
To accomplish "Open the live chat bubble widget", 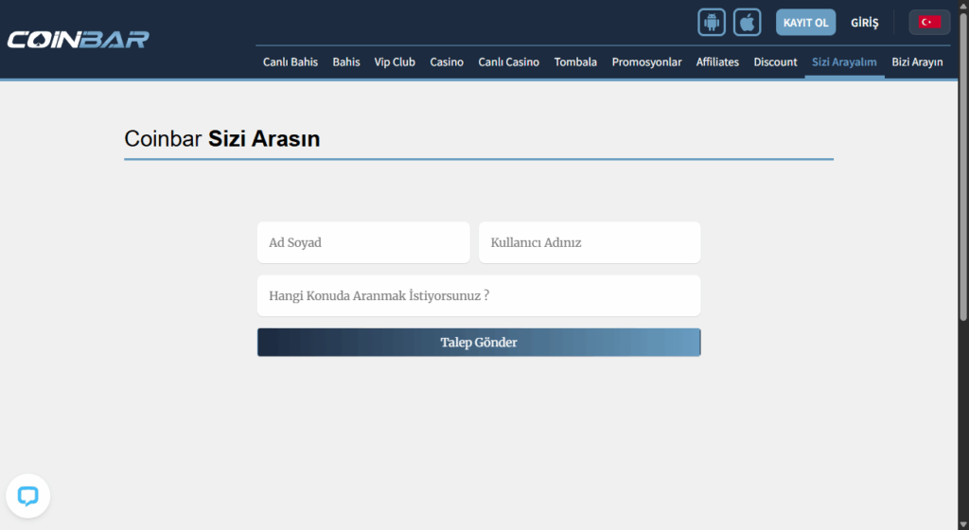I will click(27, 496).
